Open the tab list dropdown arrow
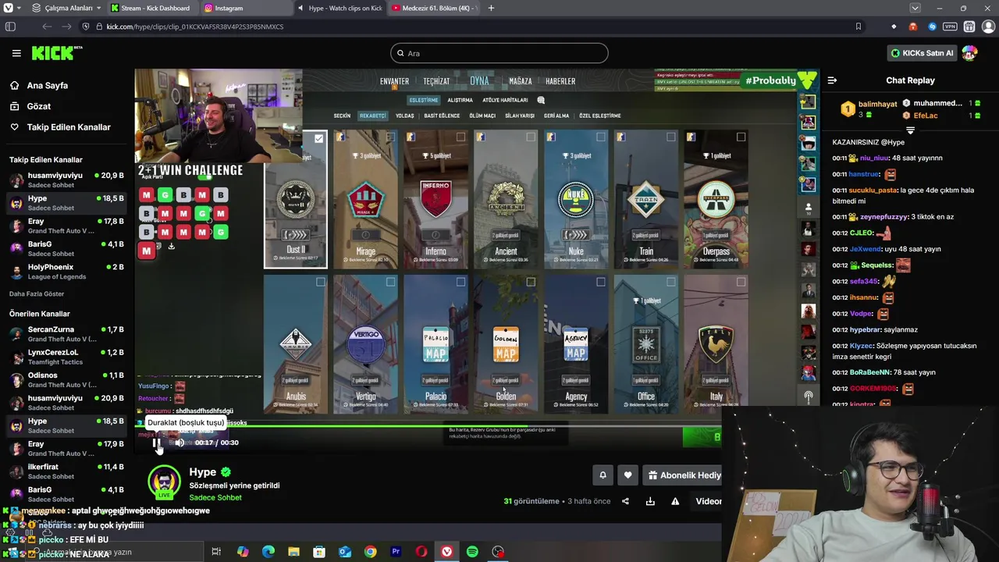Screen dimensions: 999x562 (x=915, y=8)
